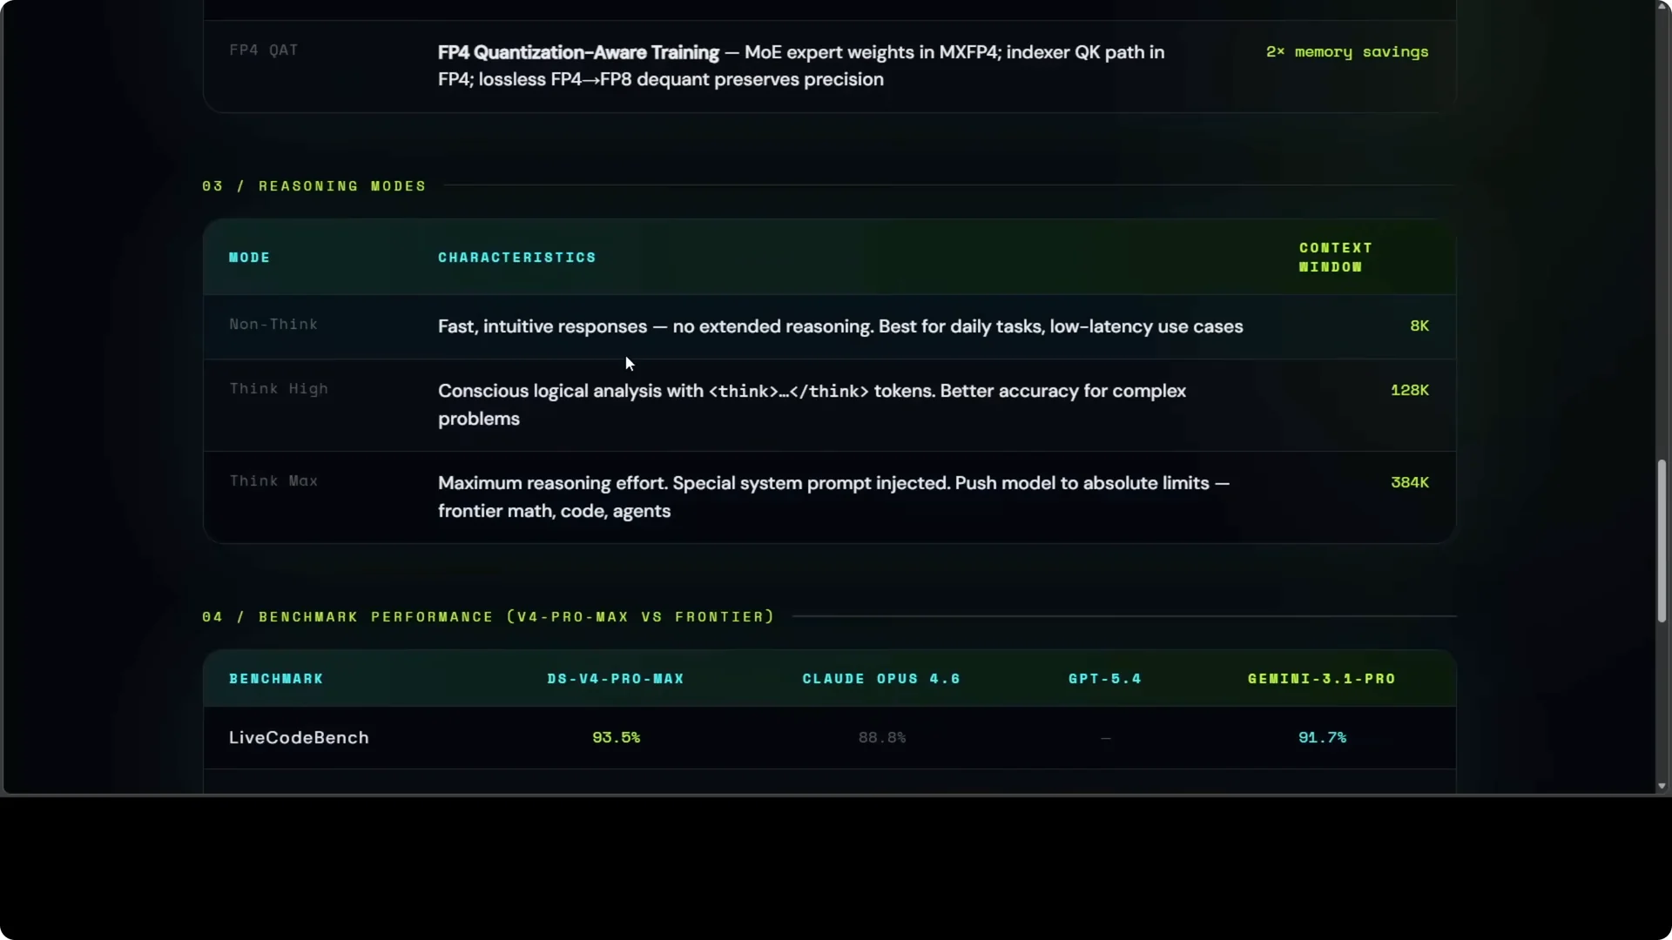Click the CLAUDE OPUS 4.6 column header
The height and width of the screenshot is (940, 1672).
point(881,679)
